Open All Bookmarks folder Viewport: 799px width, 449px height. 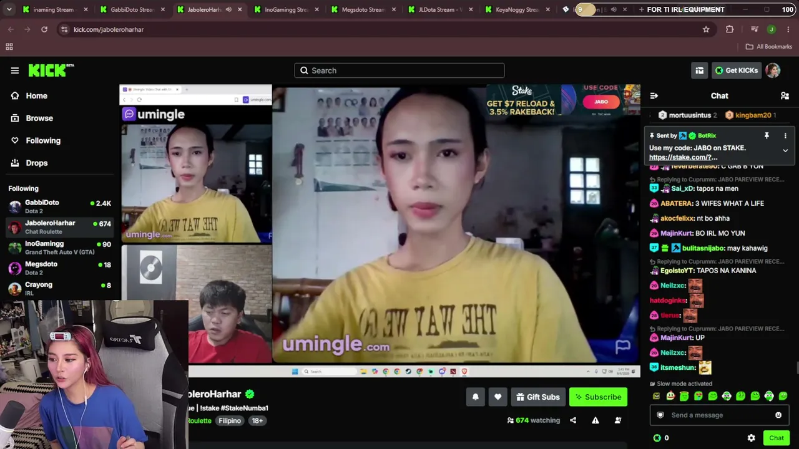[x=768, y=47]
